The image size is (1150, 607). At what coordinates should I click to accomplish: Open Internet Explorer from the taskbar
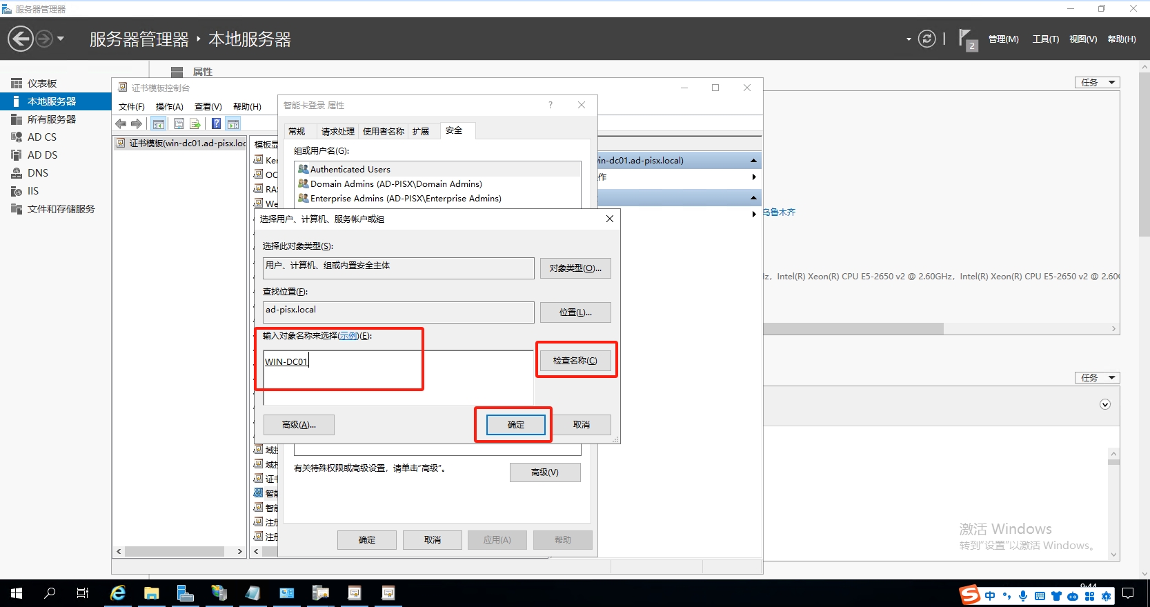click(119, 593)
